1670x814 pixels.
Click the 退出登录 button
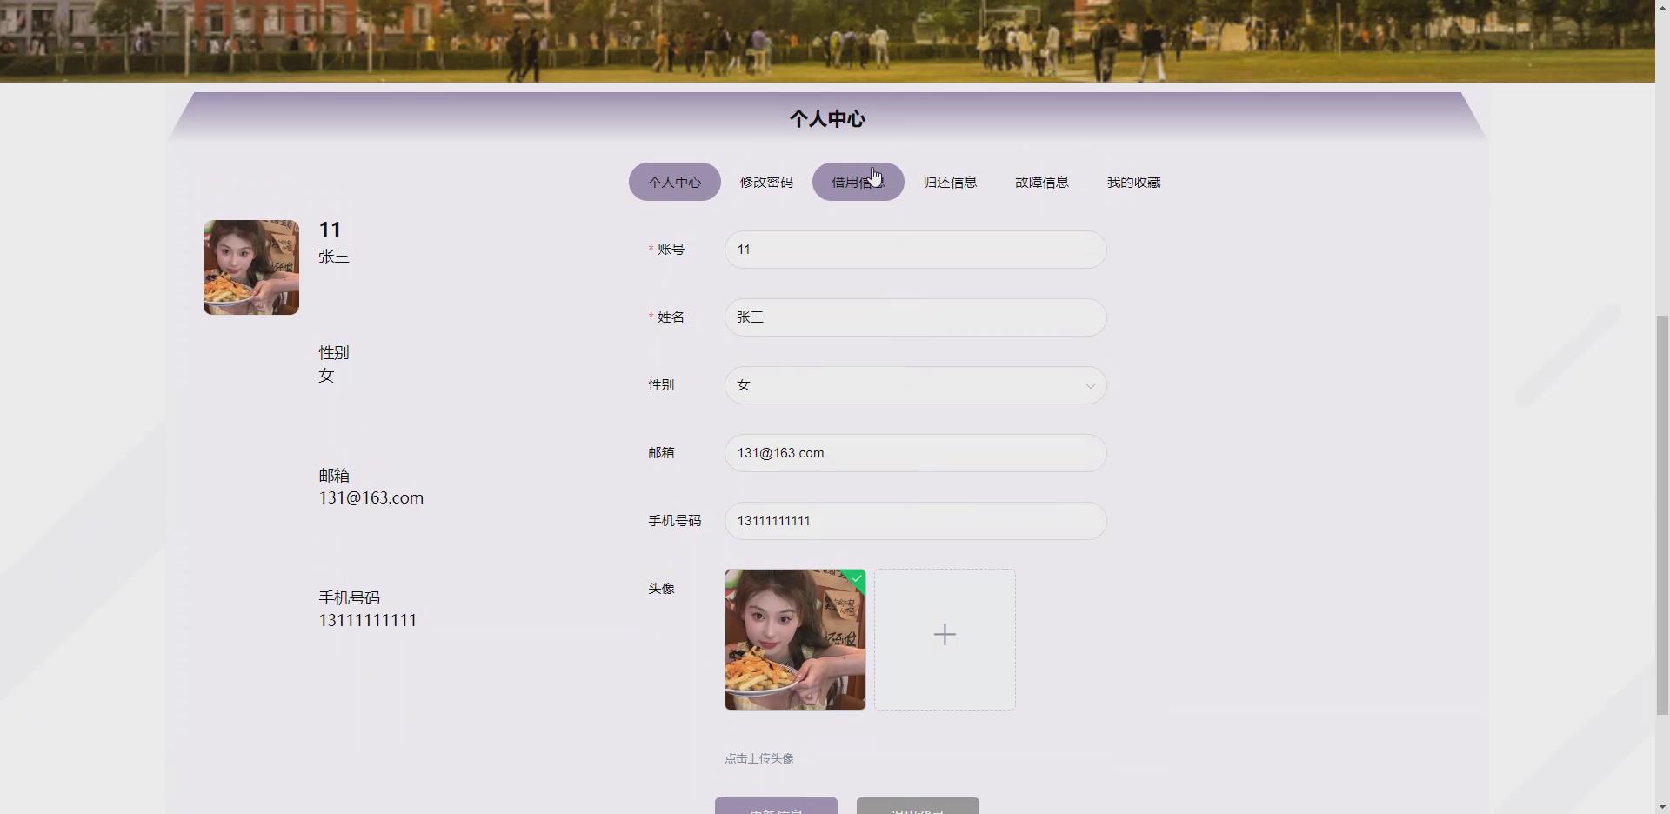[x=917, y=809]
